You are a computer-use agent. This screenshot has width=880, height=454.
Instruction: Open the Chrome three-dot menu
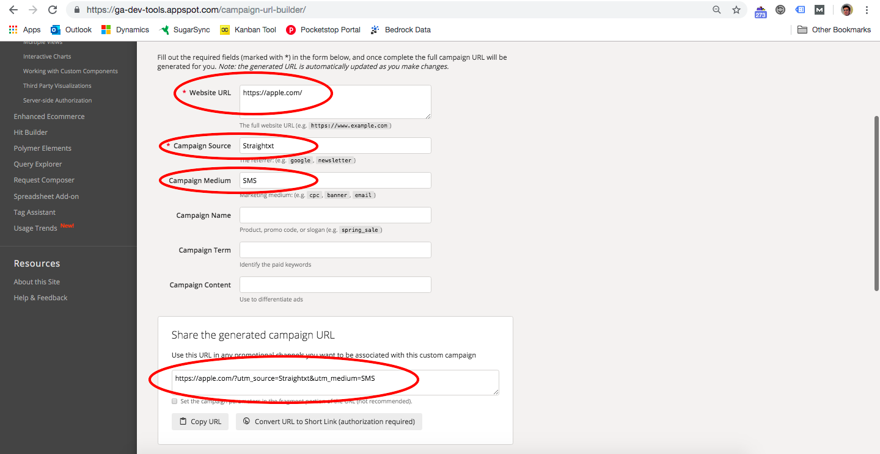click(867, 10)
